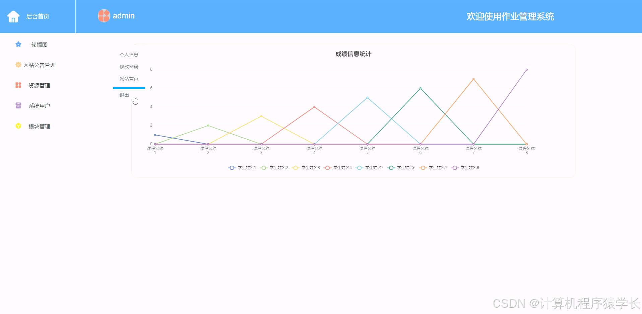Click 退出 to log out
The height and width of the screenshot is (314, 642).
124,95
